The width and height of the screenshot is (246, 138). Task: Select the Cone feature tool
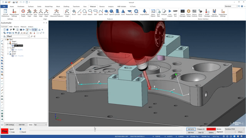tap(123, 12)
